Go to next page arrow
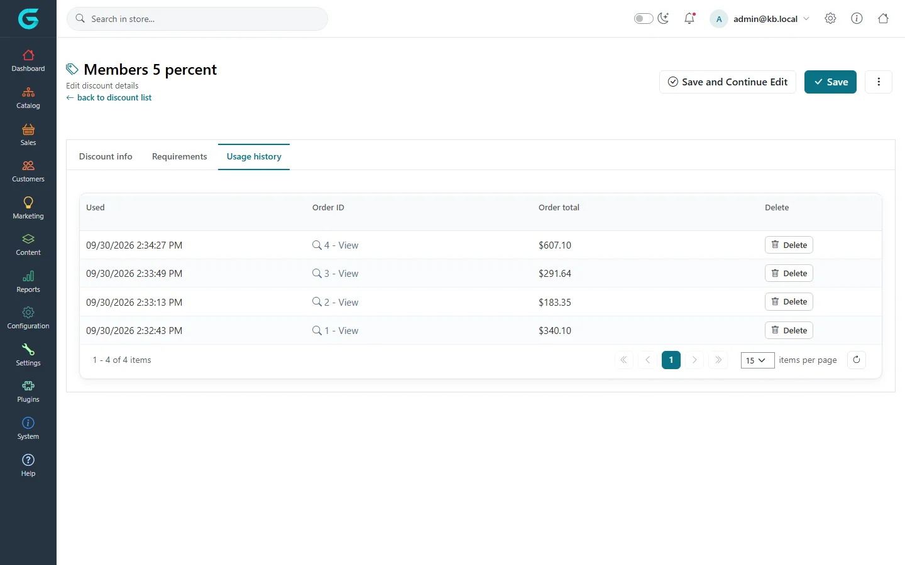 click(694, 360)
